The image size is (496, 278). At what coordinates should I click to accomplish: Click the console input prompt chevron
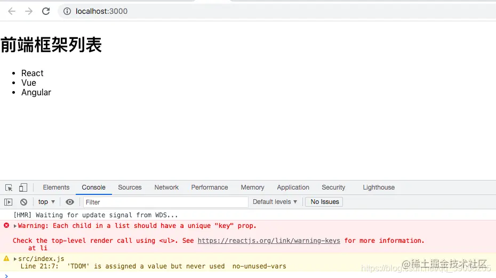(x=6, y=276)
